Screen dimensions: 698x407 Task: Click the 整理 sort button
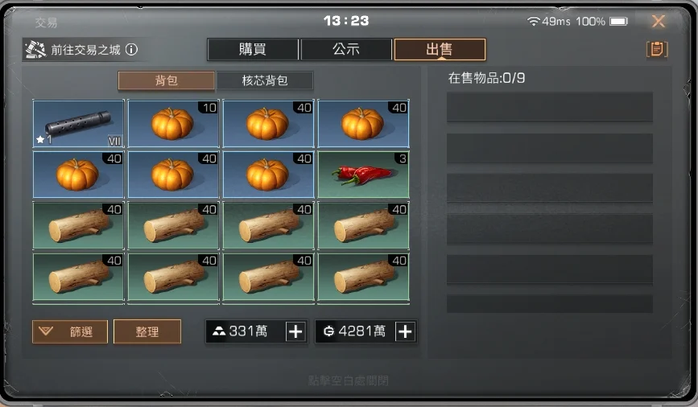147,331
